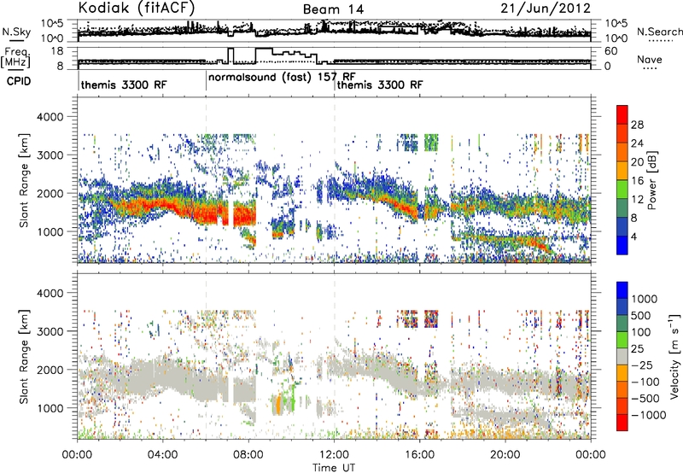This screenshot has height=473, width=683.
Task: Click the 'Beam 14' header label
Action: tap(333, 9)
